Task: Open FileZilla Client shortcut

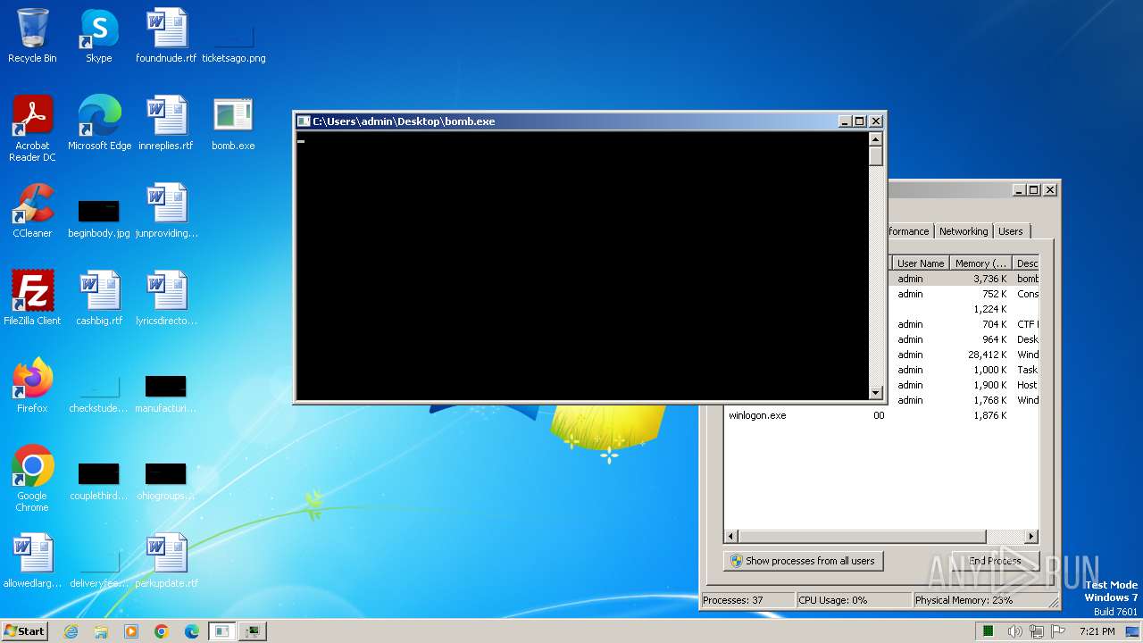Action: pos(32,298)
